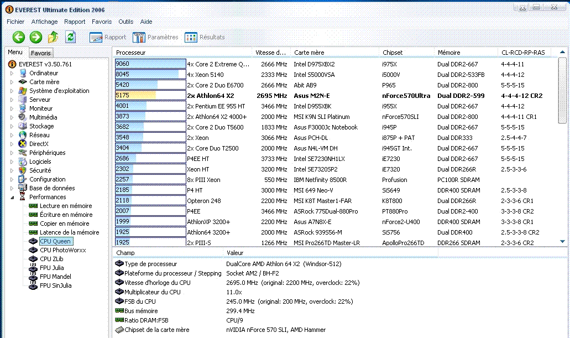Open the Aide menu
The width and height of the screenshot is (570, 338).
click(146, 22)
